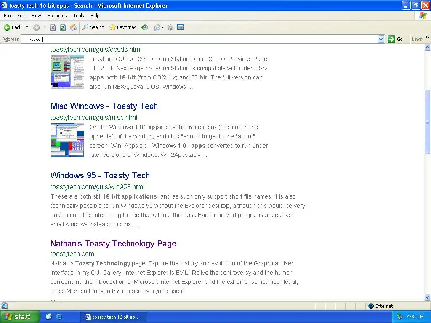Open the Windows start menu
Image resolution: width=431 pixels, height=323 pixels.
pyautogui.click(x=19, y=317)
